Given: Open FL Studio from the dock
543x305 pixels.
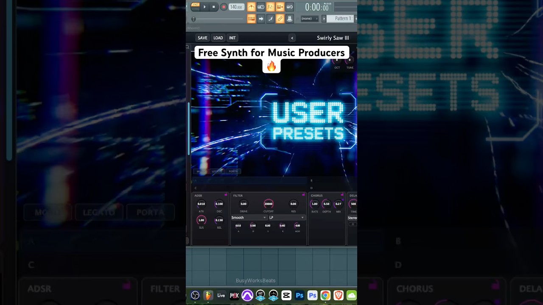Looking at the screenshot, I should [208, 295].
